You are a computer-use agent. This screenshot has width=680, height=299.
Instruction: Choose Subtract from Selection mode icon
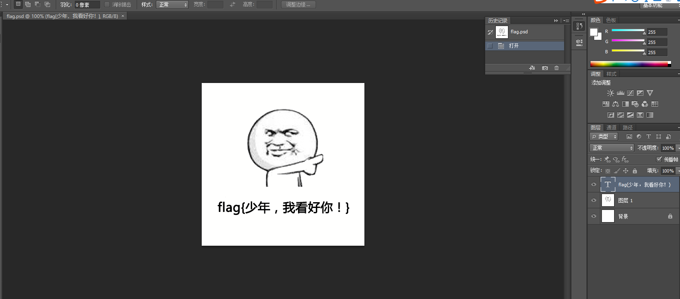37,4
